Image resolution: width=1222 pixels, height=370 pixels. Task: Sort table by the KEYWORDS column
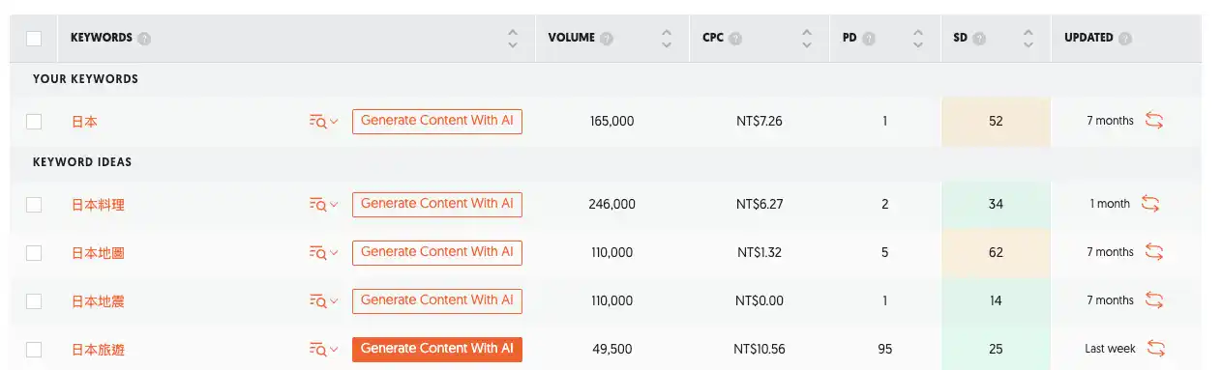coord(513,39)
